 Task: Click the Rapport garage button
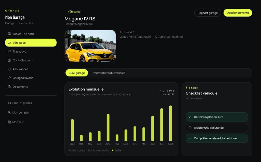(207, 13)
